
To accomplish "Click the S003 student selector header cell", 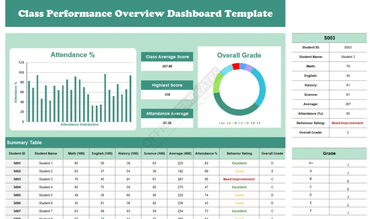I will coord(329,38).
